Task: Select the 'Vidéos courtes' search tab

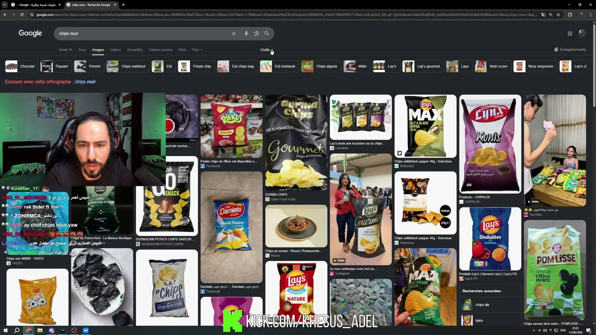Action: (x=160, y=50)
